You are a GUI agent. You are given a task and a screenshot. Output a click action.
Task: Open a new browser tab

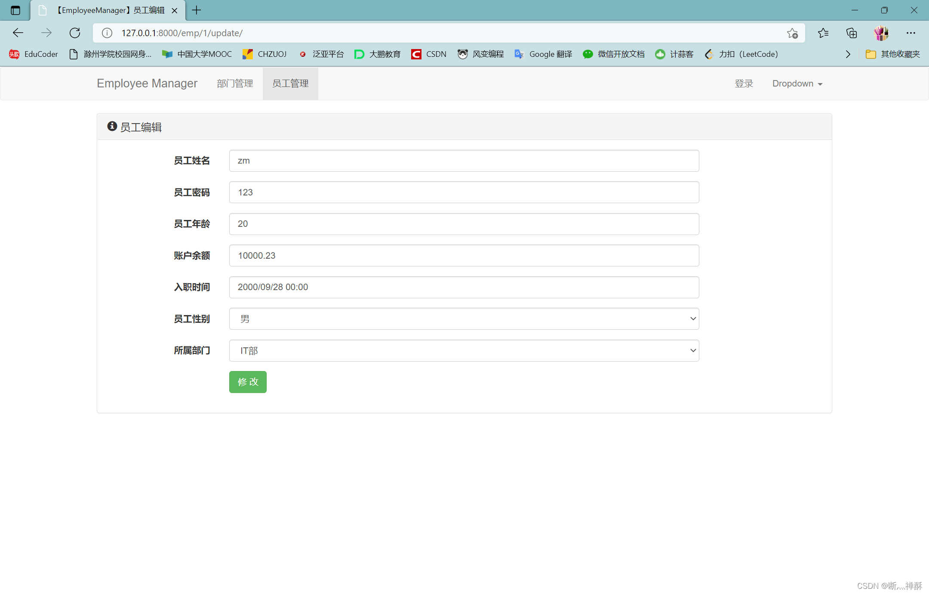pos(197,10)
